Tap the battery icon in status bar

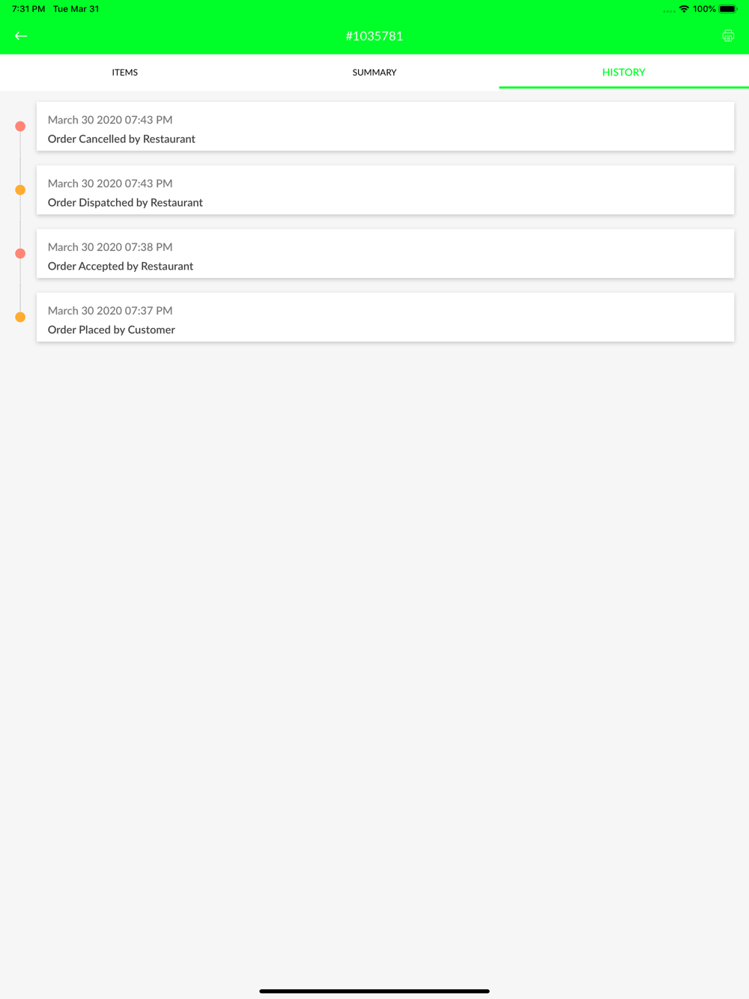click(x=728, y=9)
